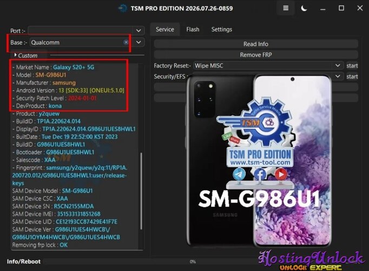Screen dimensions: 369x271
Task: Open the Base dropdown arrow
Action: tap(139, 42)
